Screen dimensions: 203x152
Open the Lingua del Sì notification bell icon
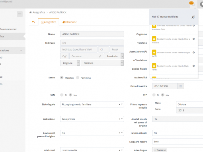[154, 53]
